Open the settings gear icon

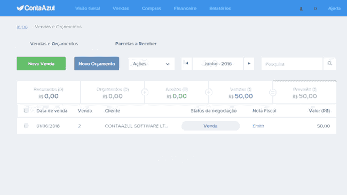tap(316, 9)
